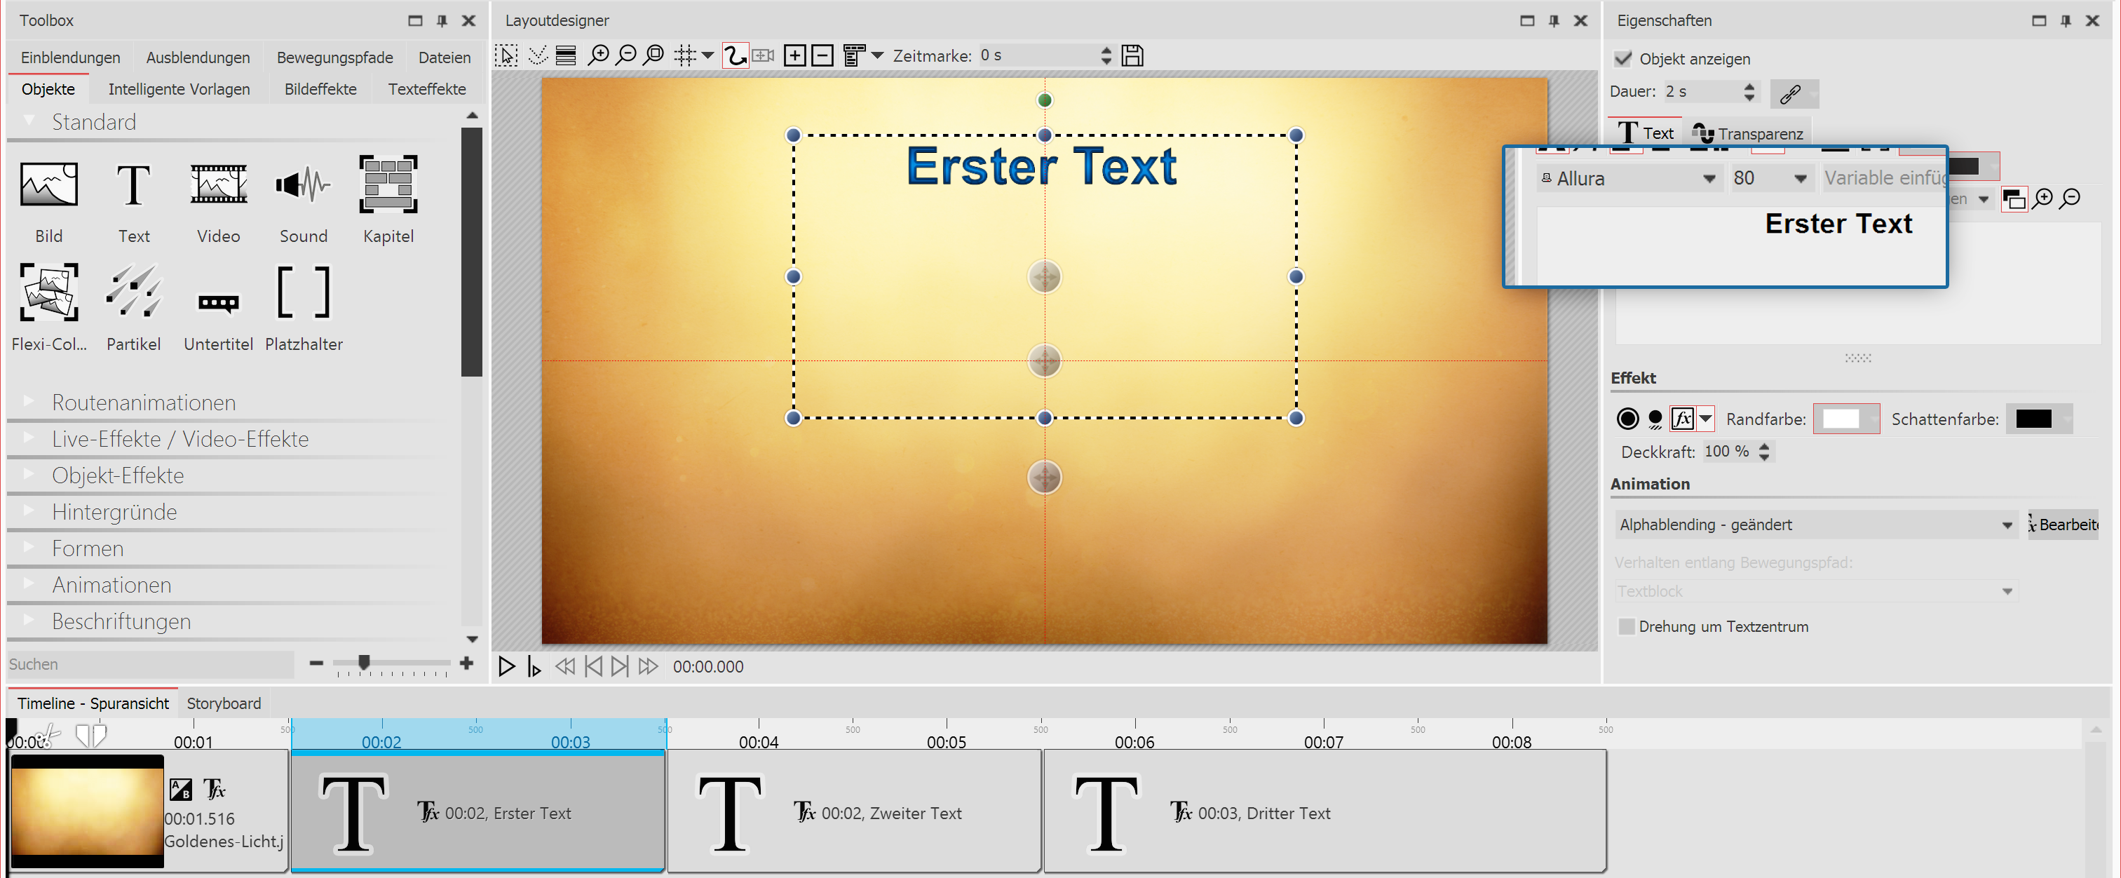Toggle the grid display in the Layoutdesigner
The width and height of the screenshot is (2121, 878).
coord(686,55)
